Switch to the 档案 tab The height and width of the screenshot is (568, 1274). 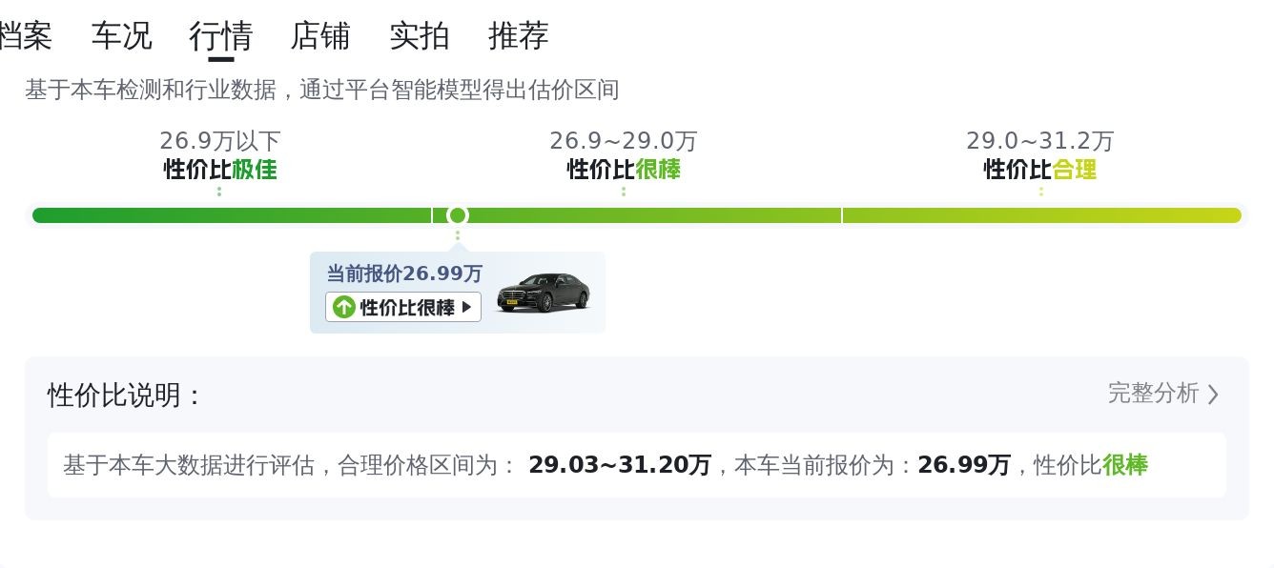pos(25,36)
